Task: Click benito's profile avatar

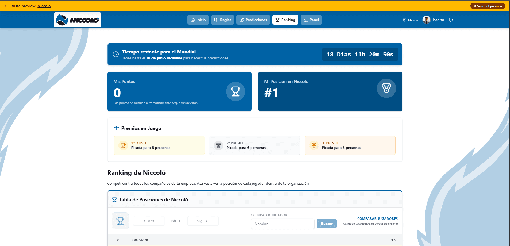Action: click(427, 20)
